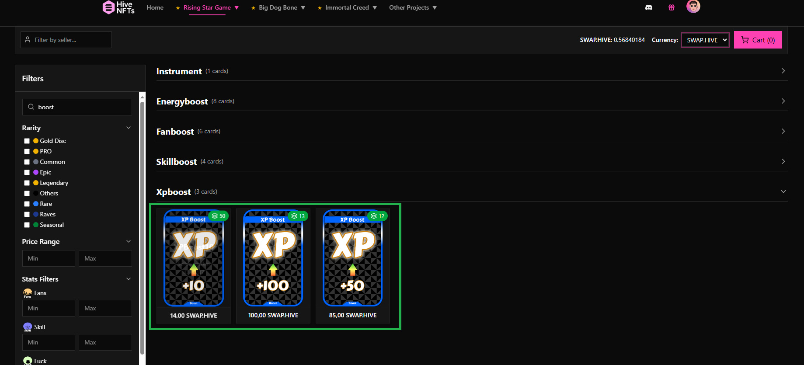Click the SWAP.HIVE balance 0.56840184 text
The width and height of the screenshot is (804, 365).
click(612, 40)
